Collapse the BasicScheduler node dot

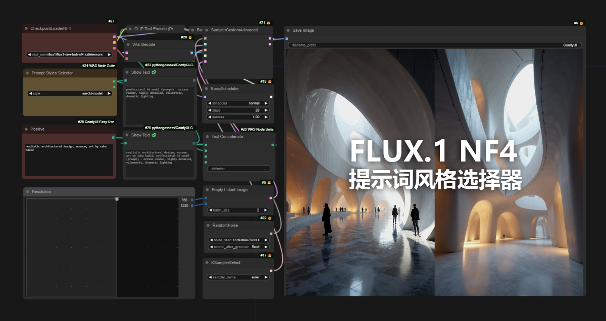pos(207,89)
